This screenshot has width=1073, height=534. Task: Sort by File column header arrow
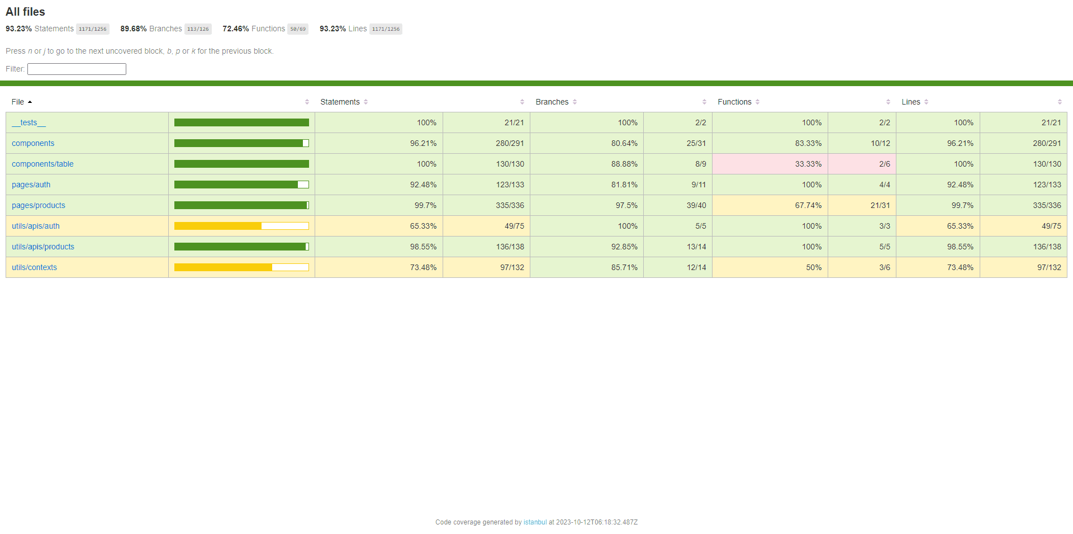[30, 102]
